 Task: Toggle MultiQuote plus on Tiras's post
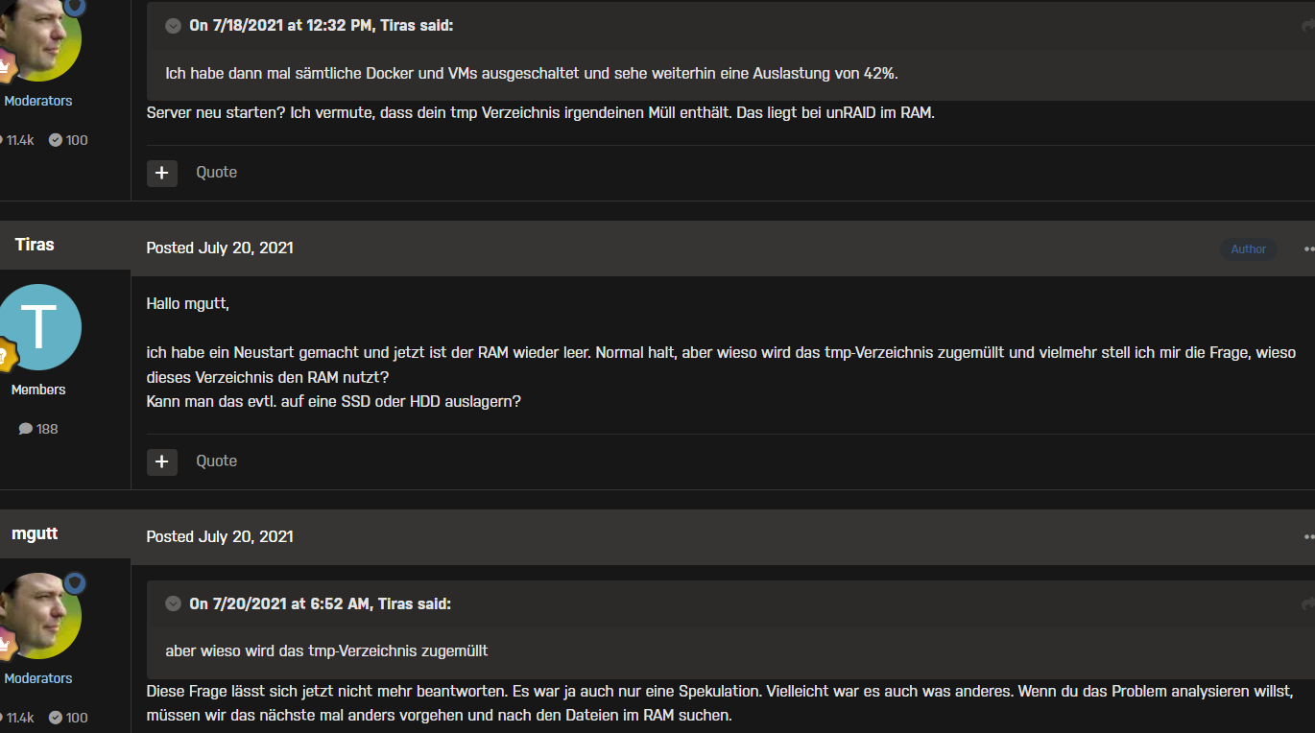pos(162,461)
